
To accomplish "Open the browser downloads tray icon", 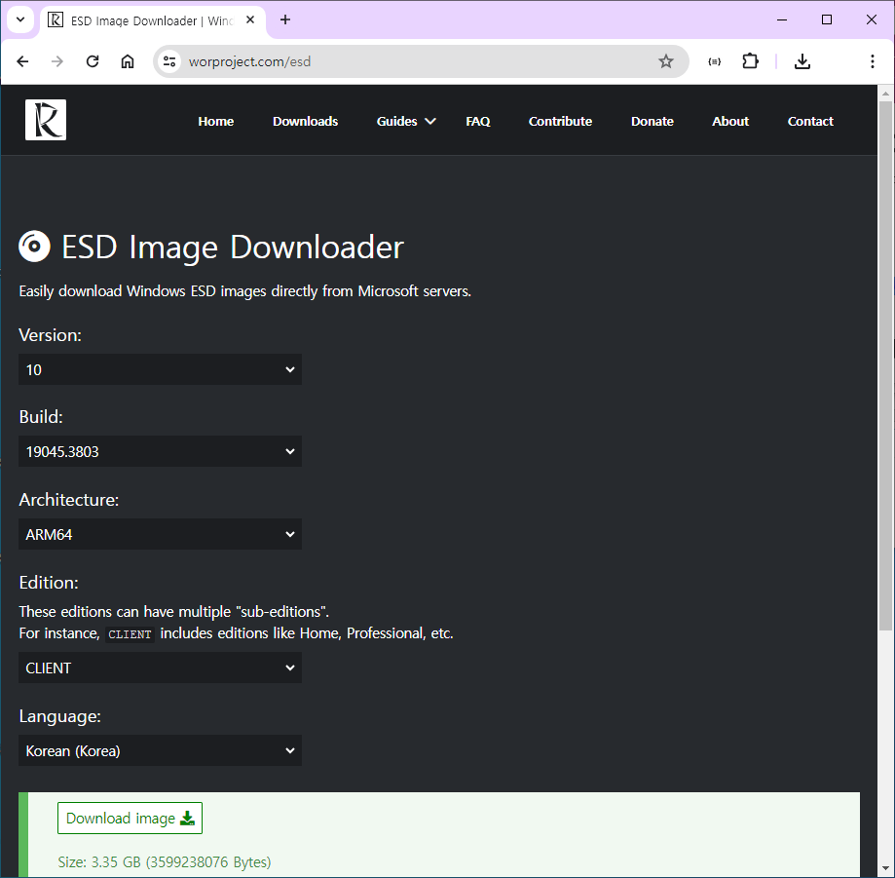I will [802, 61].
